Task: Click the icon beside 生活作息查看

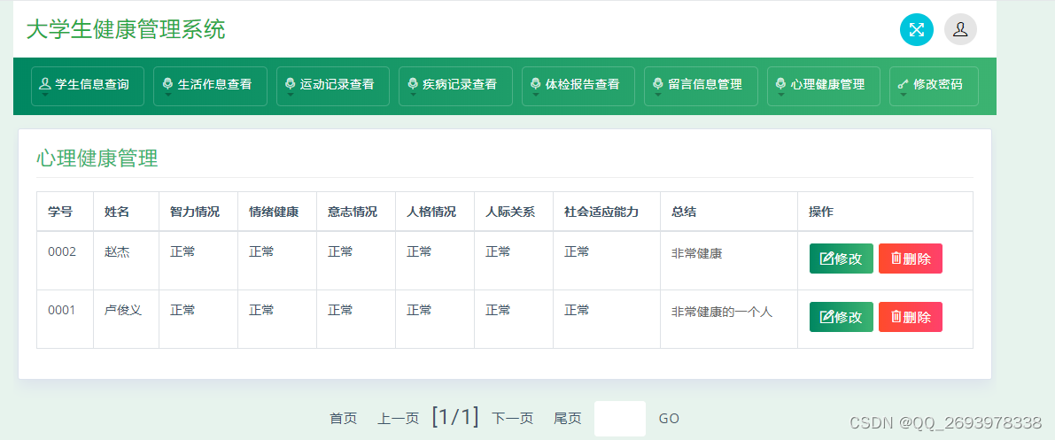Action: (167, 84)
